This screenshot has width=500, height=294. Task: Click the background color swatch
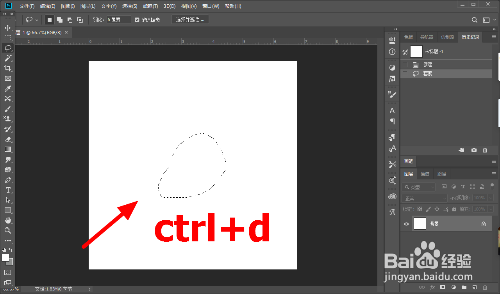pyautogui.click(x=11, y=262)
